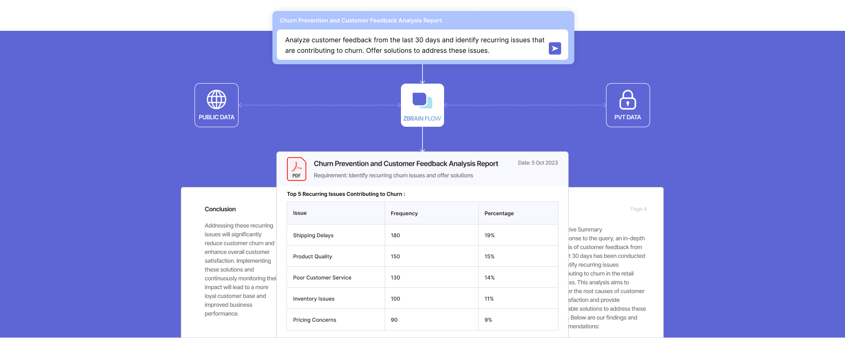Click the 'ZBRAIN FLOW' label
This screenshot has width=845, height=338.
point(422,119)
